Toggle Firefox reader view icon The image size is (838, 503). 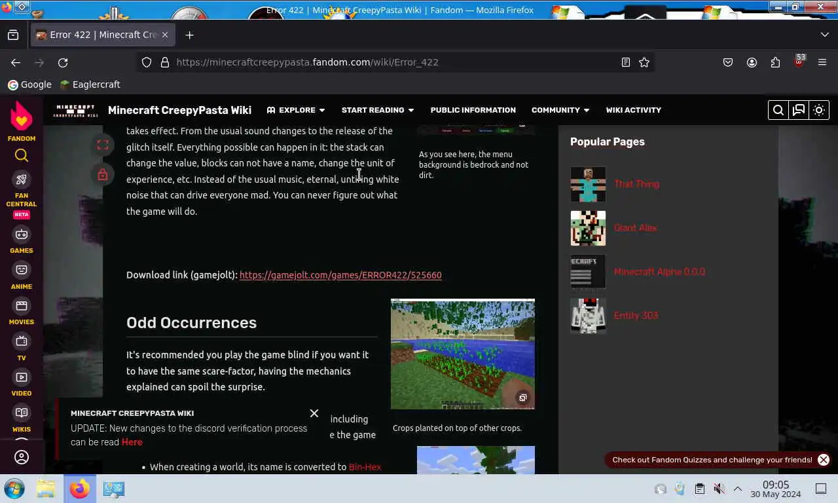(626, 62)
